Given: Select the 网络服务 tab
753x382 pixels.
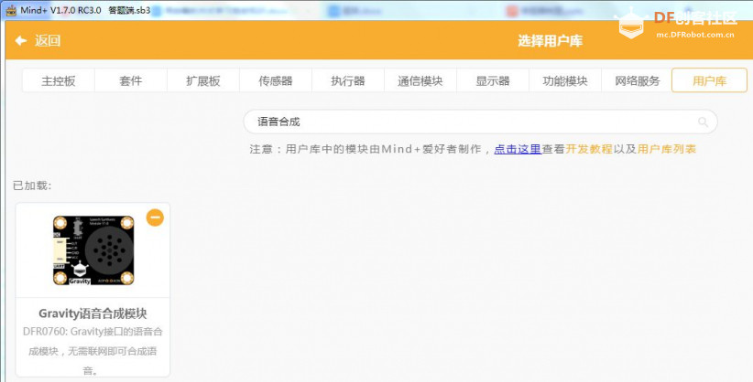Looking at the screenshot, I should tap(638, 80).
